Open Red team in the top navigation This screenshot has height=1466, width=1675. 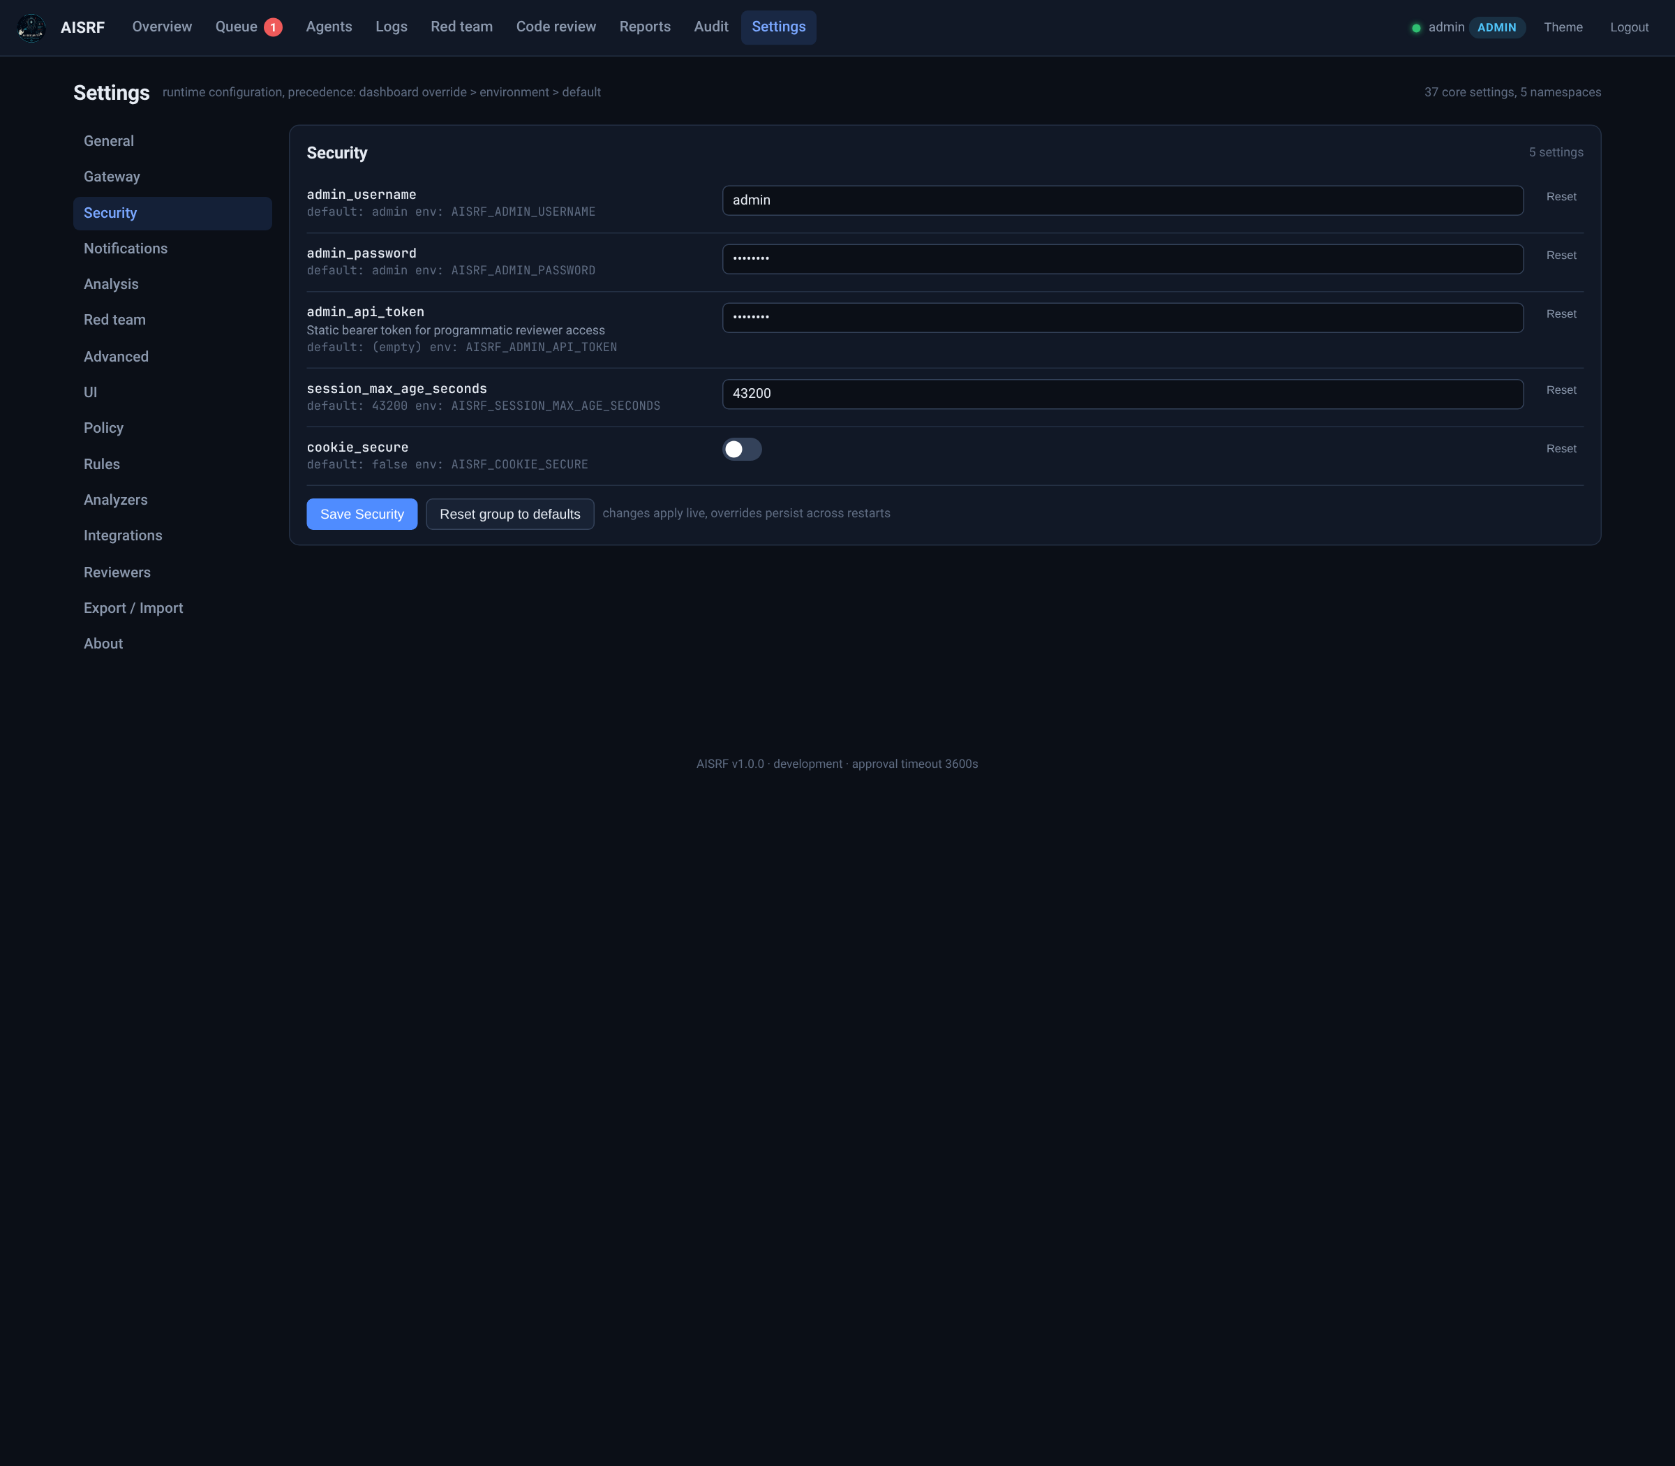[x=461, y=27]
